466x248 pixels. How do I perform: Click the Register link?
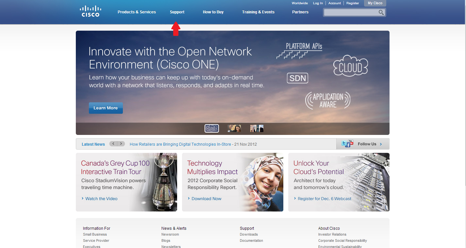(x=353, y=3)
